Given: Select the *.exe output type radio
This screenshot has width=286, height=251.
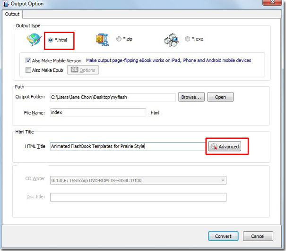Looking at the screenshot, I should pos(187,39).
